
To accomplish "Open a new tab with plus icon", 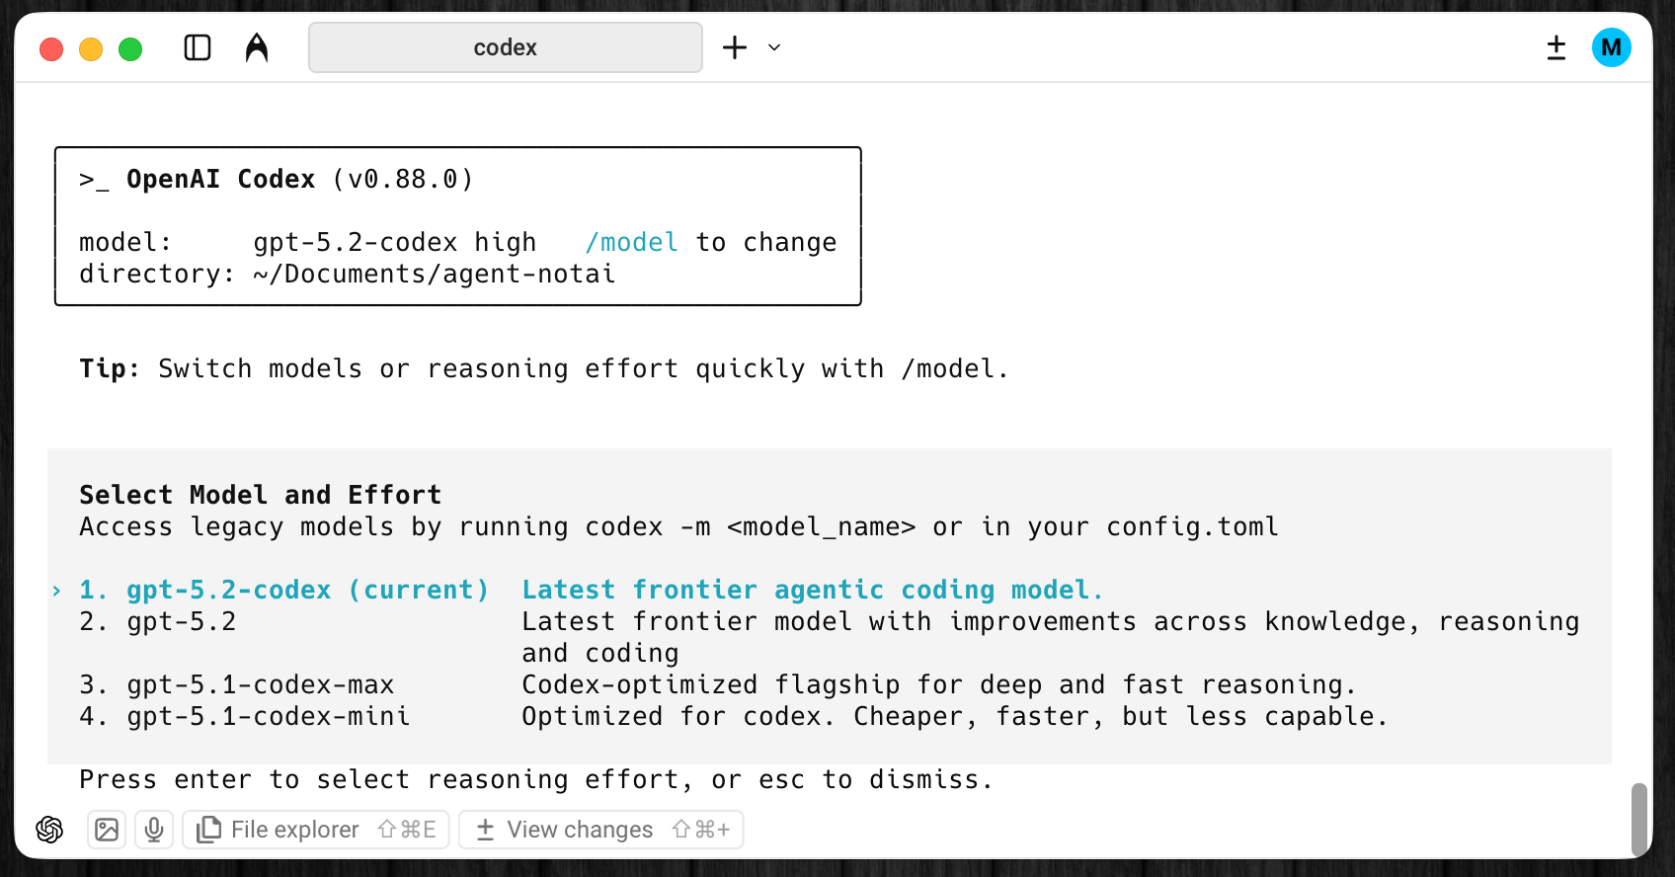I will (735, 47).
